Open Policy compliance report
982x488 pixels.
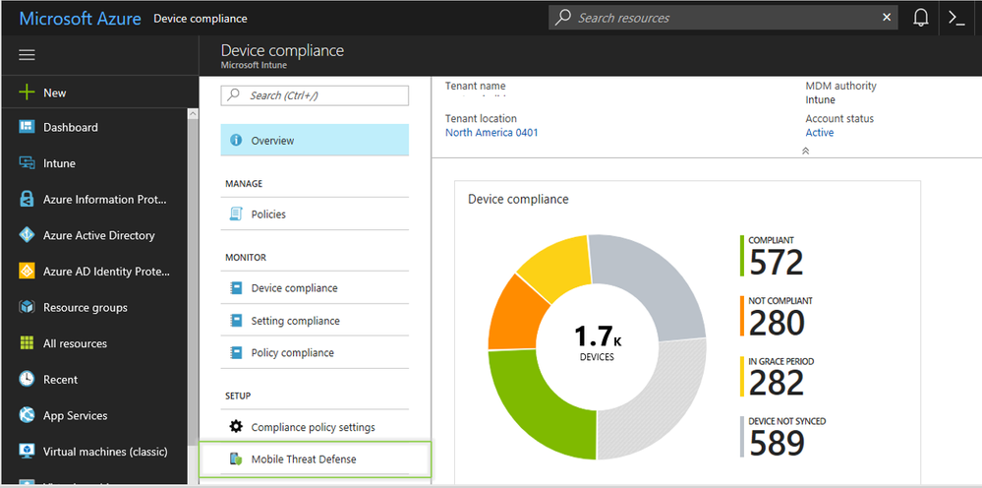click(315, 352)
